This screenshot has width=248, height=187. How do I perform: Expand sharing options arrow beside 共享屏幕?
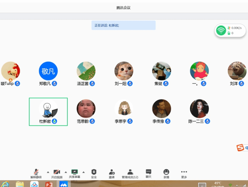pyautogui.click(x=84, y=172)
